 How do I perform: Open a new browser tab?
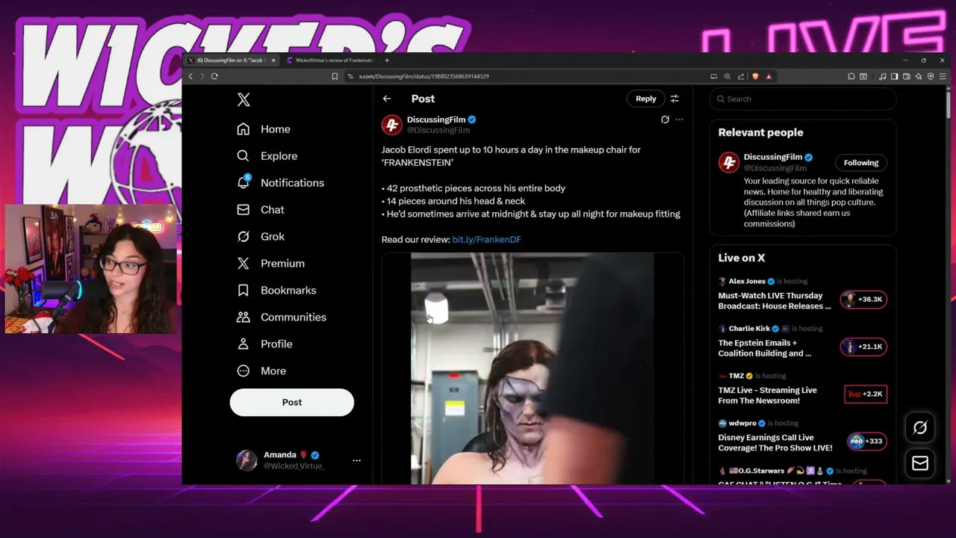click(387, 61)
